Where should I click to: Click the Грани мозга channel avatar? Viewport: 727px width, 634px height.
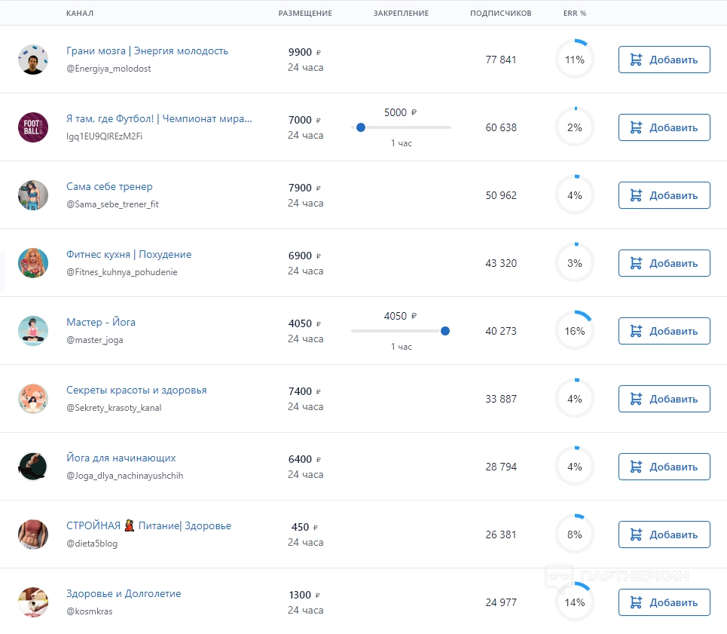(33, 60)
